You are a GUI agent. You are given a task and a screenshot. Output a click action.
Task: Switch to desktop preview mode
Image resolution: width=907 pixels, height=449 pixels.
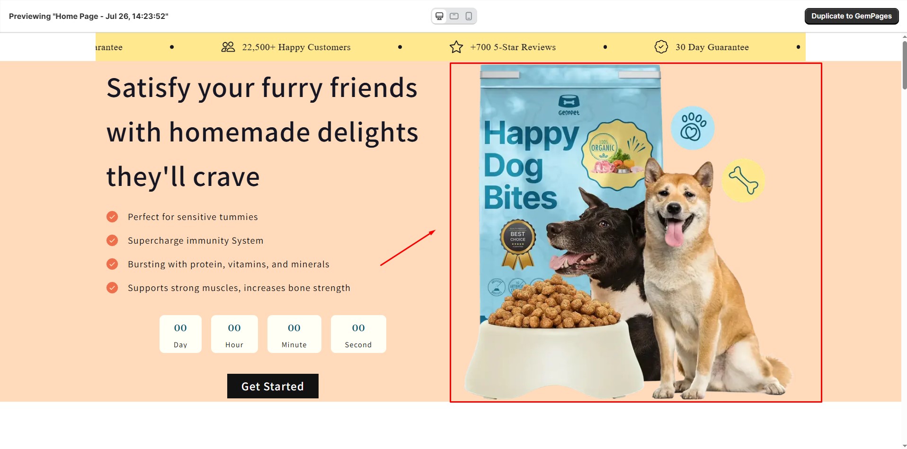click(x=439, y=16)
